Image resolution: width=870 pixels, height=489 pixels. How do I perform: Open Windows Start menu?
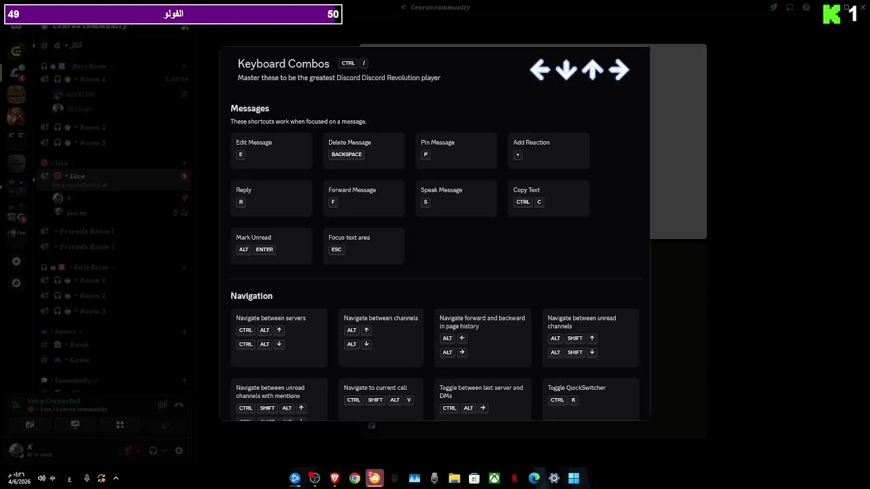(x=574, y=478)
